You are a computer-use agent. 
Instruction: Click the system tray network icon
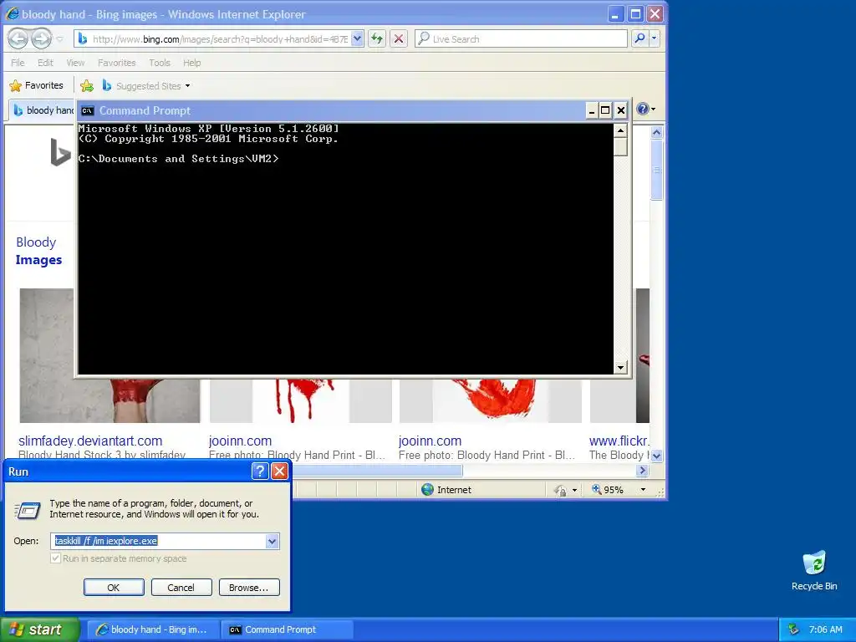[x=793, y=629]
